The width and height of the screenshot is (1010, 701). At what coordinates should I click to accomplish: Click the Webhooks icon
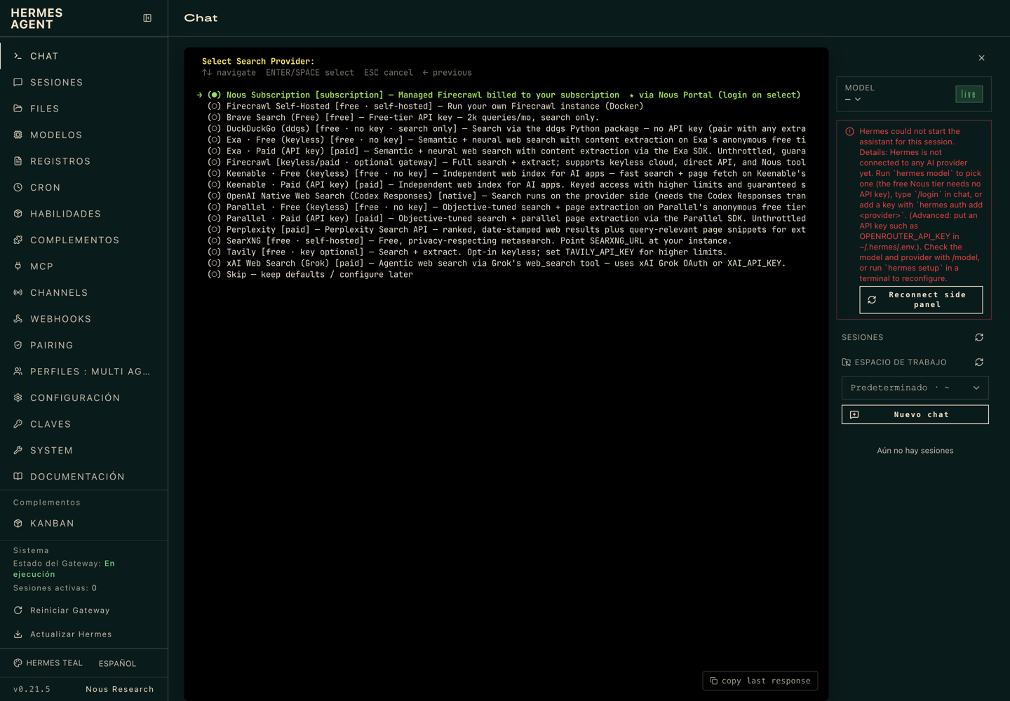coord(18,319)
